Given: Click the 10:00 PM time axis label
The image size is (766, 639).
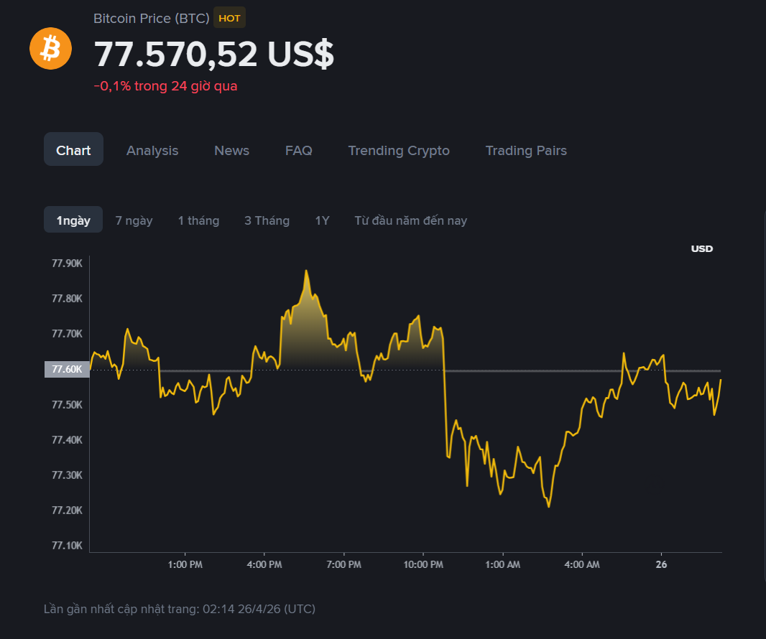Looking at the screenshot, I should 423,564.
